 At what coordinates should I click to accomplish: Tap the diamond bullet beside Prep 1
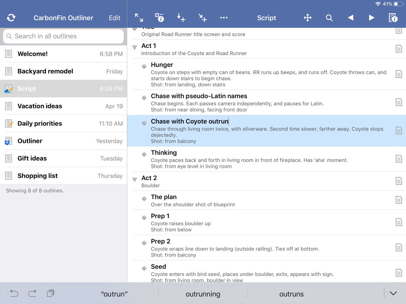(144, 218)
